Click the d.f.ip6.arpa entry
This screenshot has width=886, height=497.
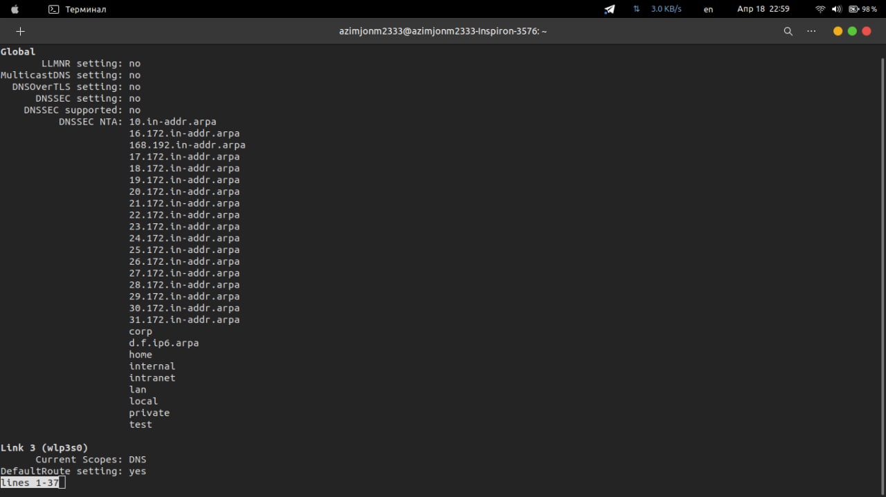(164, 344)
